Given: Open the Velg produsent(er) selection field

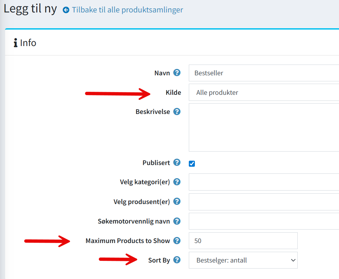Looking at the screenshot, I should (264, 202).
